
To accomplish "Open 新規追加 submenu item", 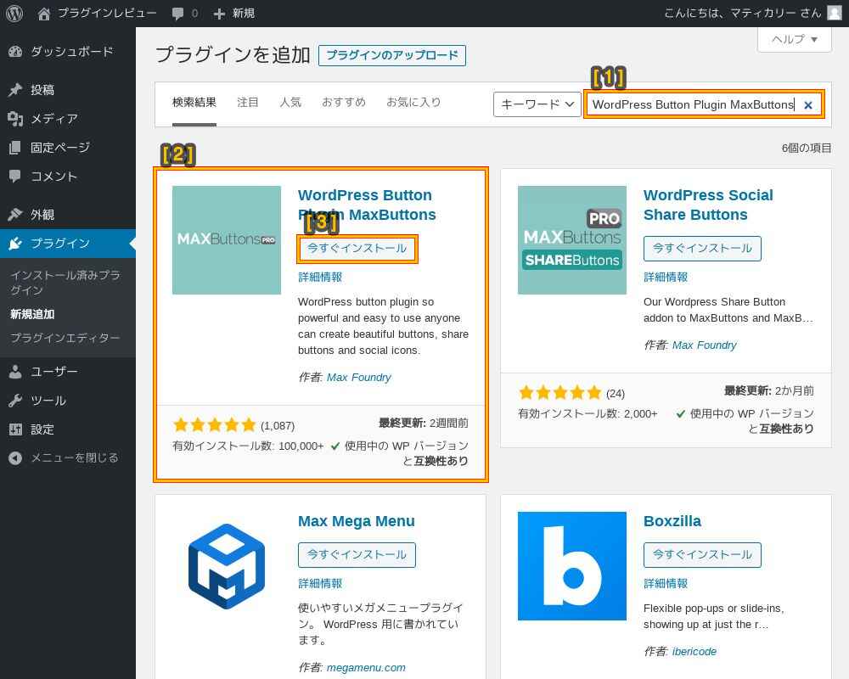I will coord(32,314).
